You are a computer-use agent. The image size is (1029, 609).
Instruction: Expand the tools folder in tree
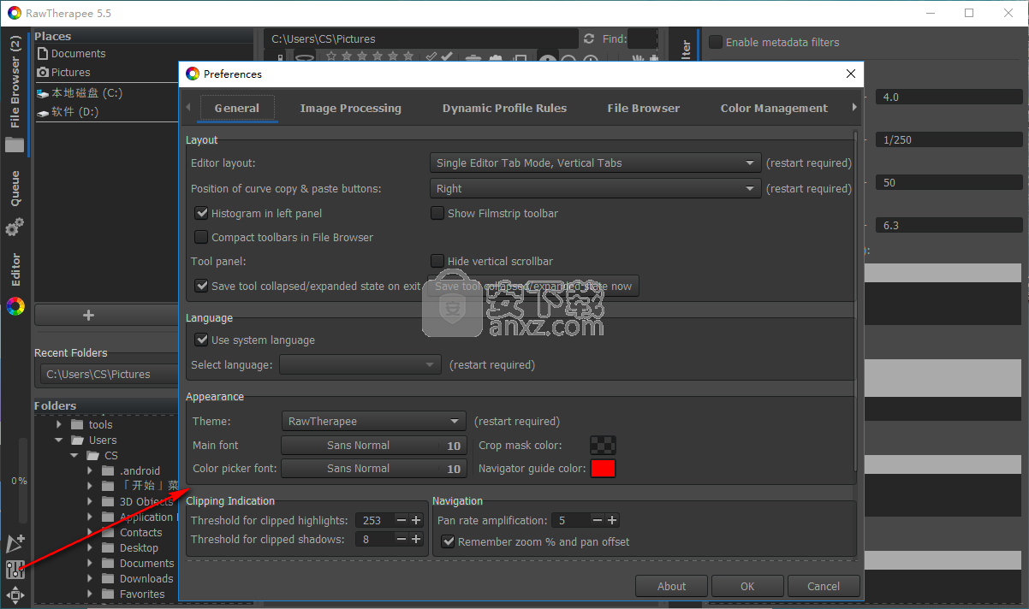tap(59, 424)
